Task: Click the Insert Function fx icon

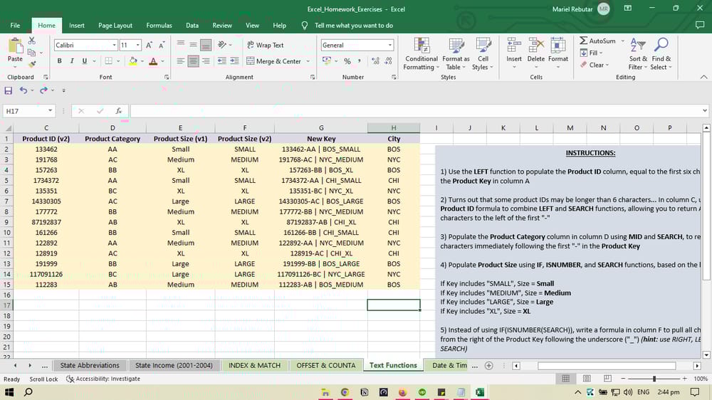Action: (118, 111)
